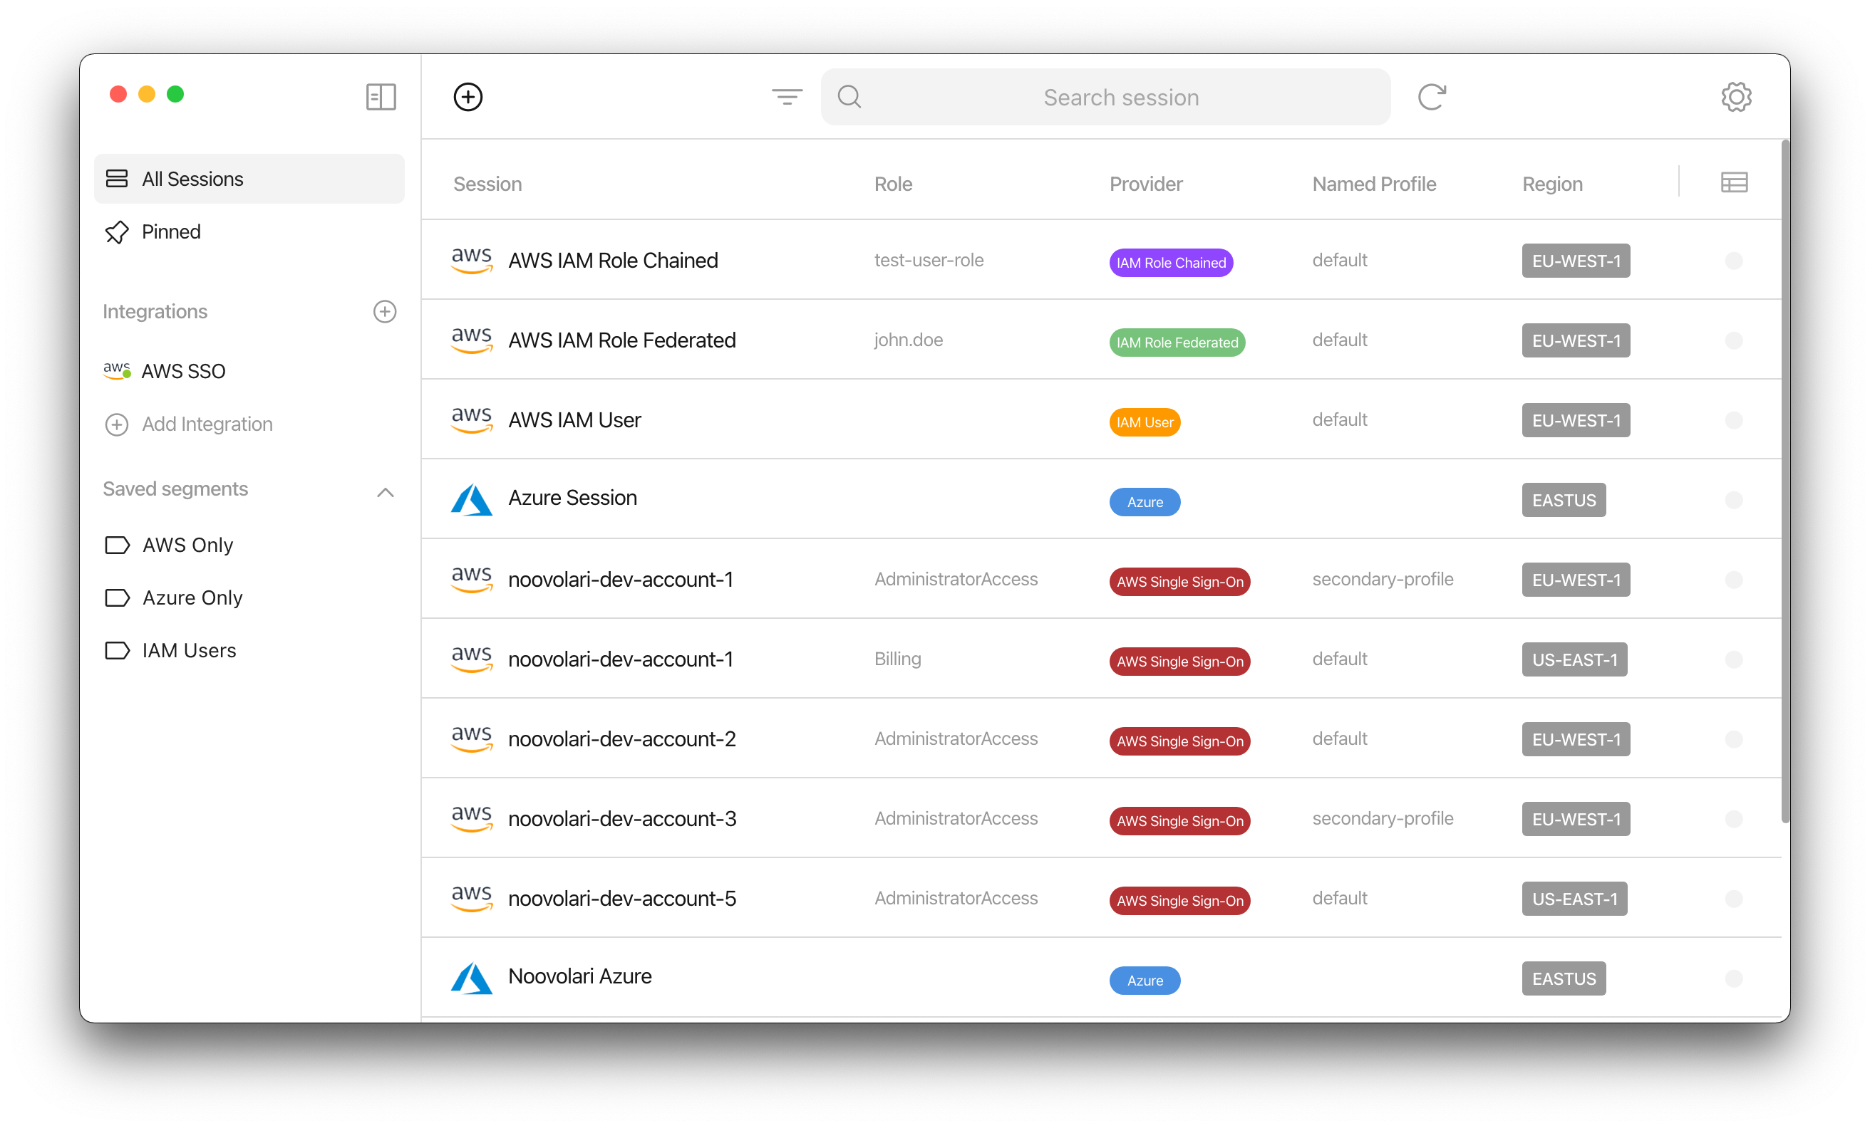Image resolution: width=1870 pixels, height=1128 pixels.
Task: Click the search magnifier icon
Action: point(849,96)
